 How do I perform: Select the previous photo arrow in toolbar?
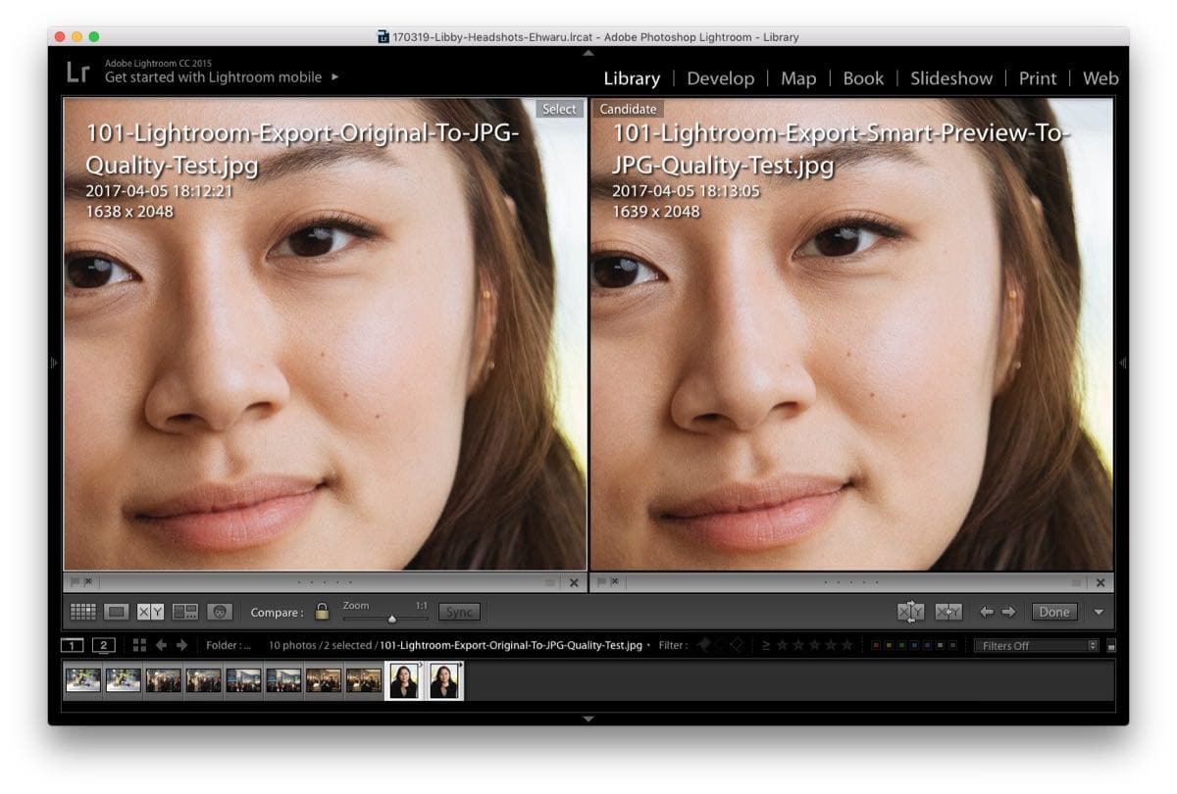click(x=987, y=612)
